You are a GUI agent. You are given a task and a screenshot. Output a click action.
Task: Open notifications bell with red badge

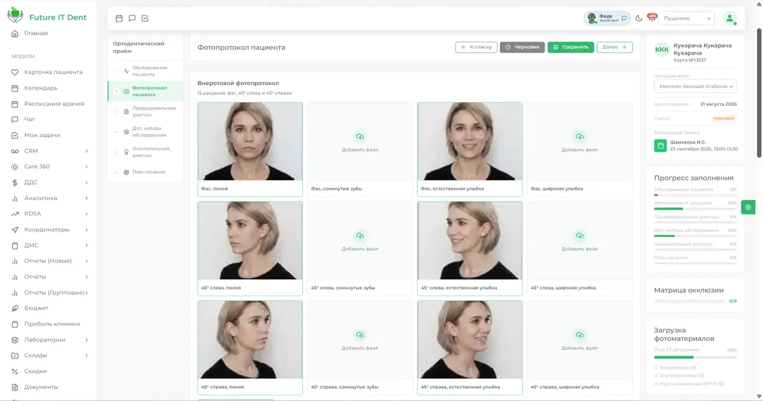click(652, 18)
